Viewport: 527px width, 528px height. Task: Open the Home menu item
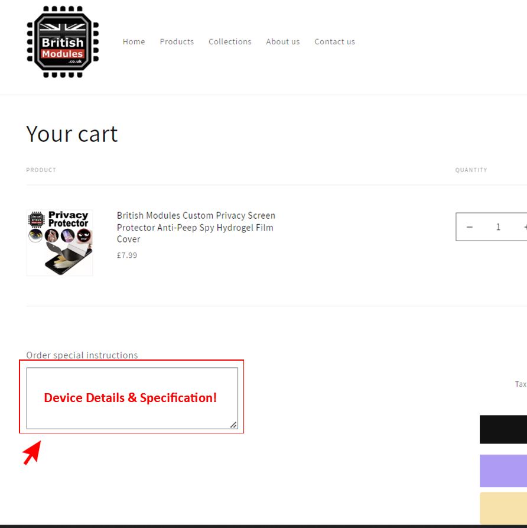134,42
